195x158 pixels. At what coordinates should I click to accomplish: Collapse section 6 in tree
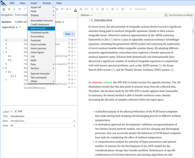[3, 68]
